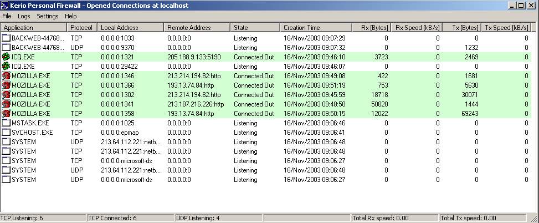Click local address 0.0.0.0:9370
Viewport: 539px width, 223px height.
tap(117, 48)
